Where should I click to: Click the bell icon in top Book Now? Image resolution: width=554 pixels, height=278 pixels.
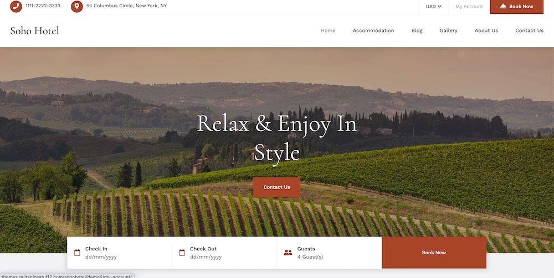point(503,6)
